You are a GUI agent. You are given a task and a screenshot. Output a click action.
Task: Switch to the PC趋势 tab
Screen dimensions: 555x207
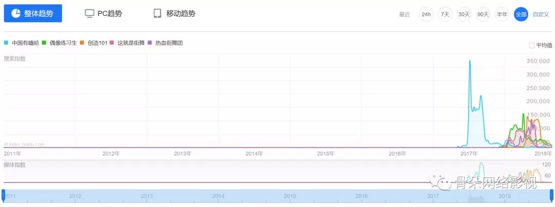click(x=103, y=13)
